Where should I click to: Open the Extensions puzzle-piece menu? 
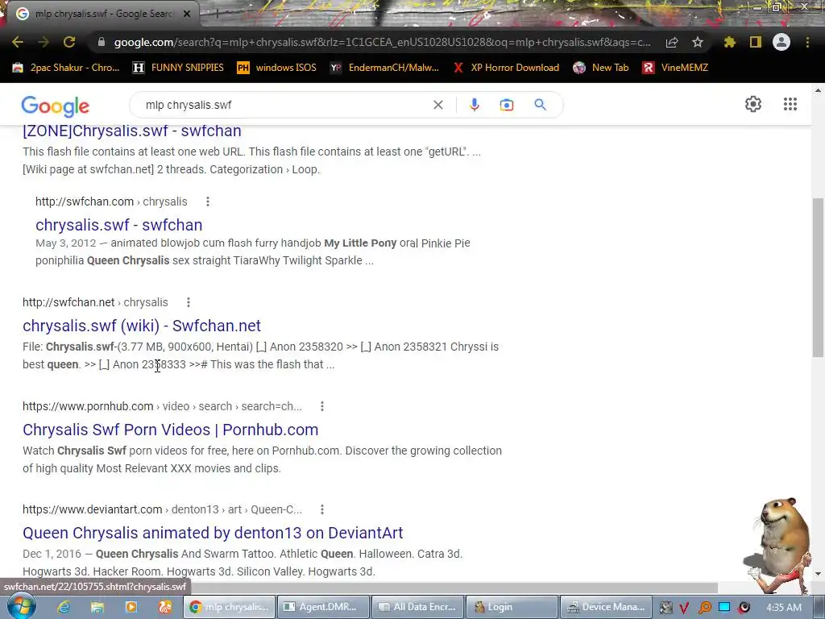(x=730, y=42)
